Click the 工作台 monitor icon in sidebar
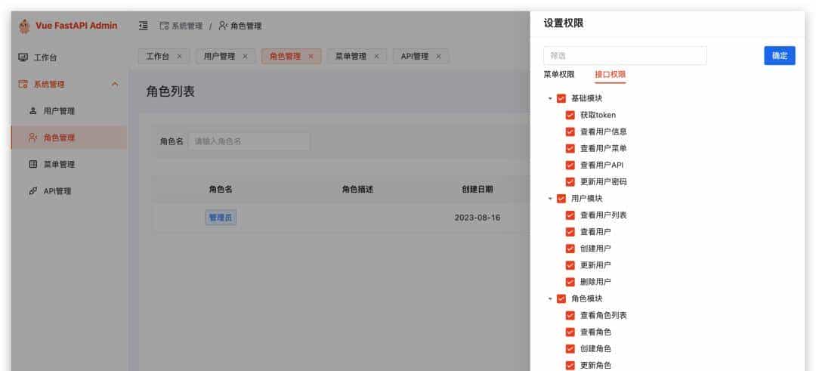The image size is (816, 371). pos(23,57)
